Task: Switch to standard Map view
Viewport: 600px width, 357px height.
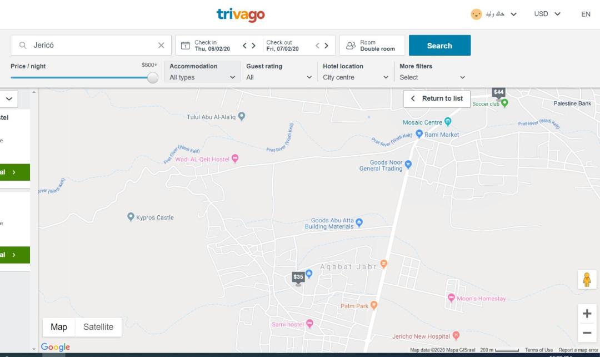Action: [59, 327]
